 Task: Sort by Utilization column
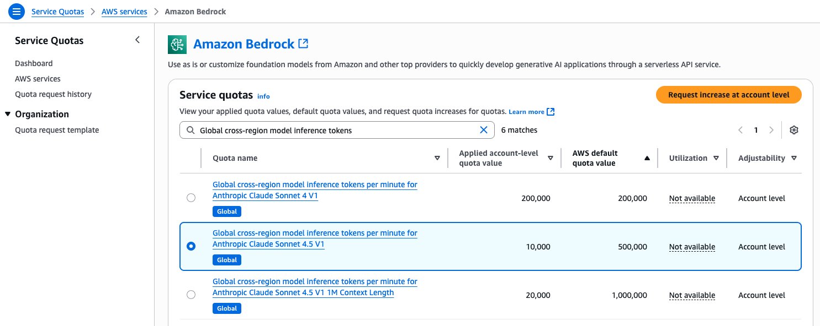tap(716, 158)
